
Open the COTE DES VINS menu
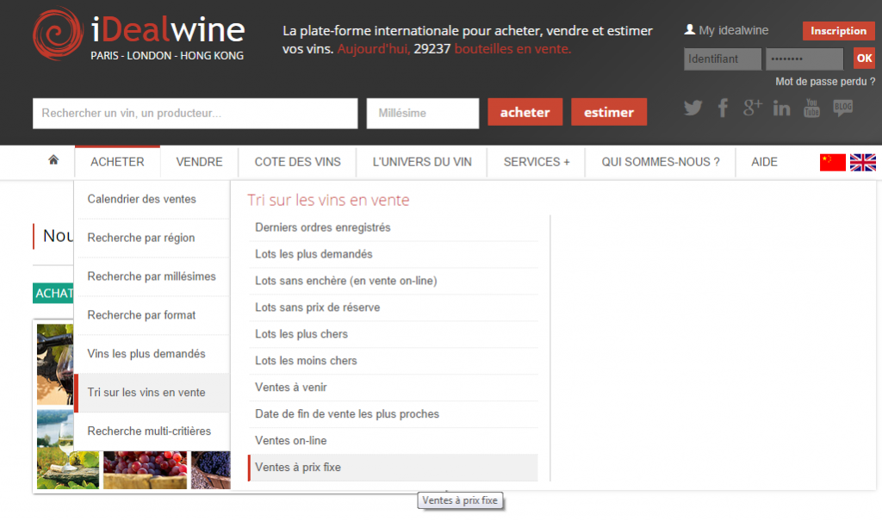click(x=297, y=162)
